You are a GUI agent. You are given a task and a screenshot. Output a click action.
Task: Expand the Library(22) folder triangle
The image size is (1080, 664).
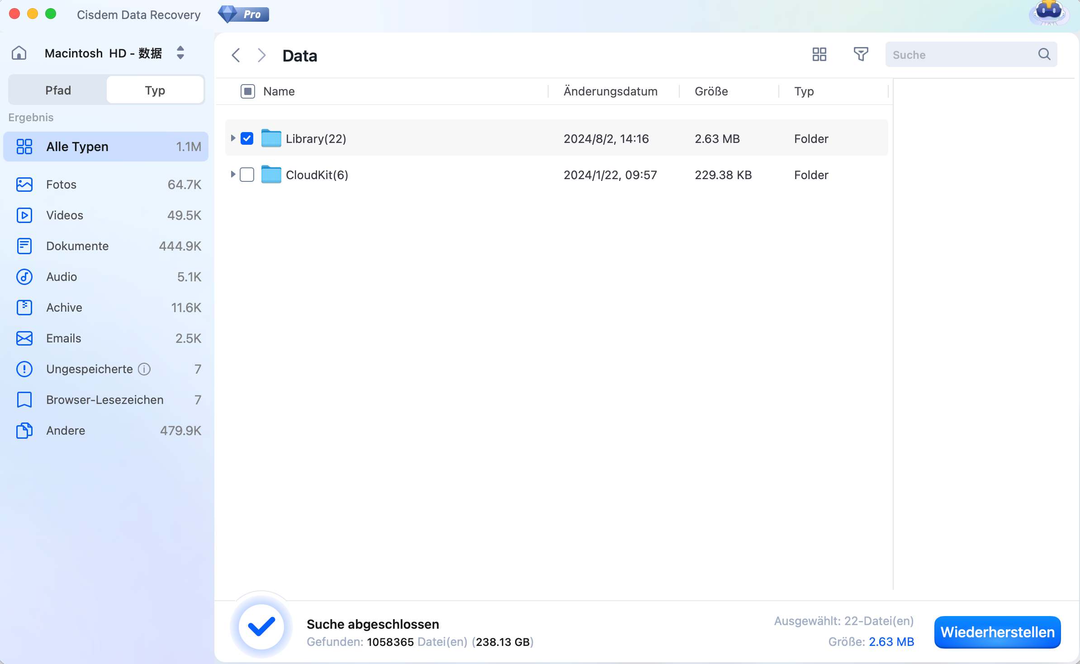point(232,138)
